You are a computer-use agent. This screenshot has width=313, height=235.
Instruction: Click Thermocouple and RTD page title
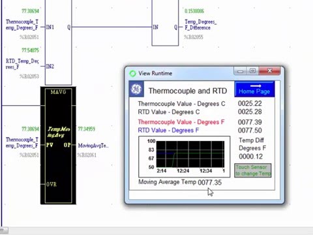(x=188, y=91)
